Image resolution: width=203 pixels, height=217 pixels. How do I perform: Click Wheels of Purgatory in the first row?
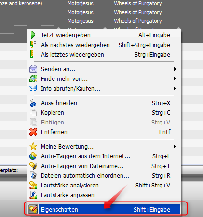(x=138, y=3)
